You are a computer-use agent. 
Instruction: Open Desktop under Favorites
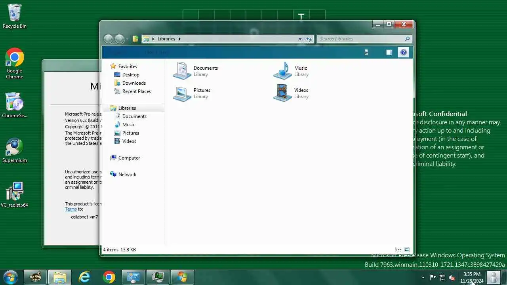click(131, 75)
